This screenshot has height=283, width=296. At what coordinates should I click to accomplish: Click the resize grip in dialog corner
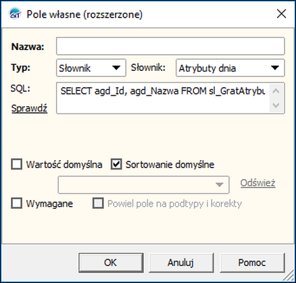(x=289, y=276)
